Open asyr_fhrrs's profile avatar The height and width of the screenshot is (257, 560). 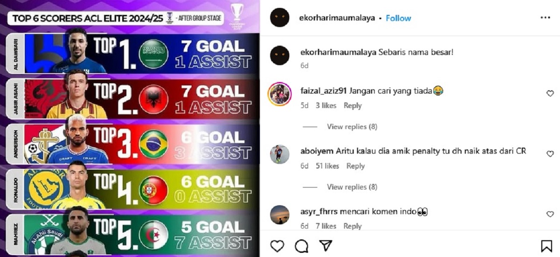(x=280, y=215)
